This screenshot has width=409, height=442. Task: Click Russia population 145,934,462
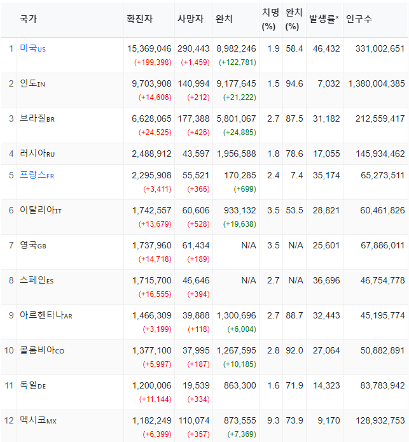380,153
